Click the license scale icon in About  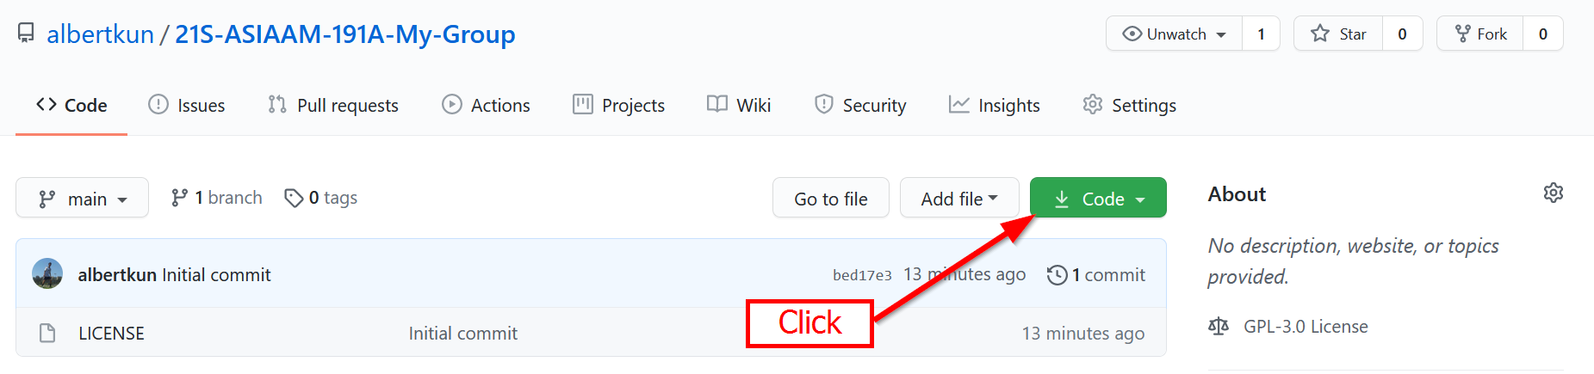pyautogui.click(x=1218, y=327)
